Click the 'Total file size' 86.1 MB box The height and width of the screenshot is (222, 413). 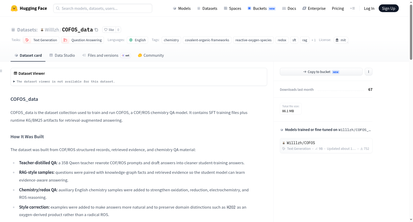pos(291,109)
